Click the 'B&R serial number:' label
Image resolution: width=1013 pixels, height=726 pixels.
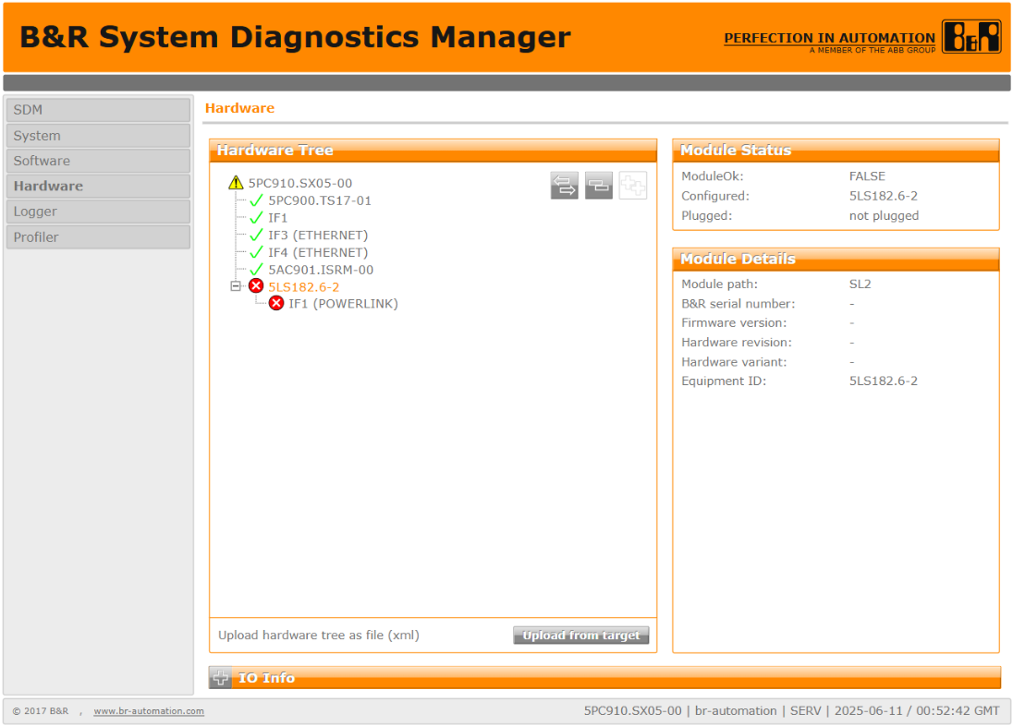coord(738,304)
